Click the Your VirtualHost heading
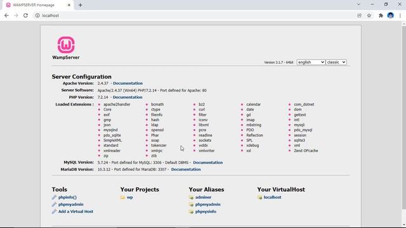The width and height of the screenshot is (406, 228). pyautogui.click(x=281, y=189)
